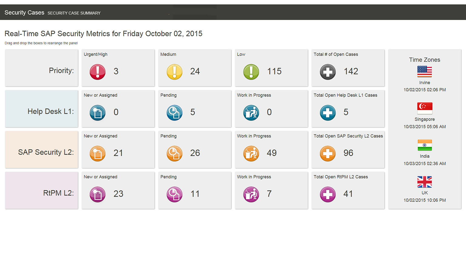Click the RtPM L2 Work in Progress count 7
The height and width of the screenshot is (257, 466).
pos(269,194)
